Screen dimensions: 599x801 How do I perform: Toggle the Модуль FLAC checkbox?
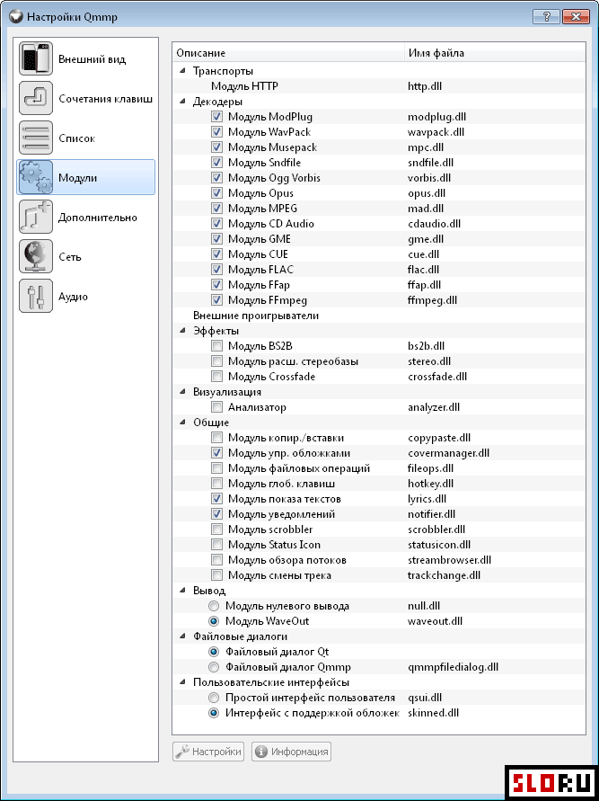click(x=216, y=269)
